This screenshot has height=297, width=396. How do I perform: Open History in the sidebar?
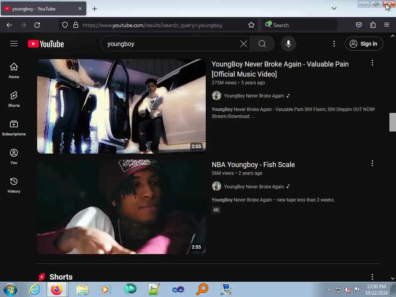(14, 185)
